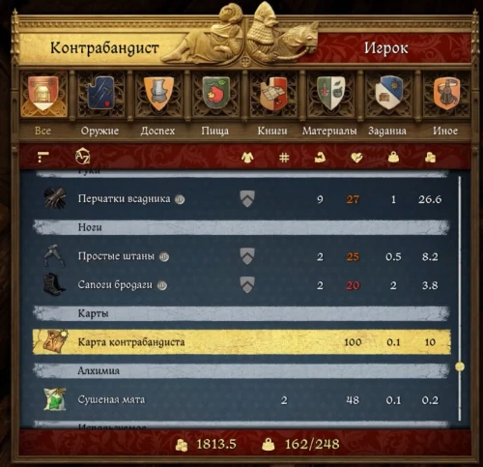The height and width of the screenshot is (467, 483).
Task: Click the inventory list scrollbar handle
Action: coord(460,366)
